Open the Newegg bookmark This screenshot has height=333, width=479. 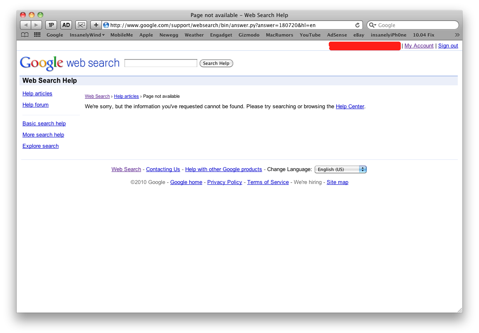[x=169, y=35]
